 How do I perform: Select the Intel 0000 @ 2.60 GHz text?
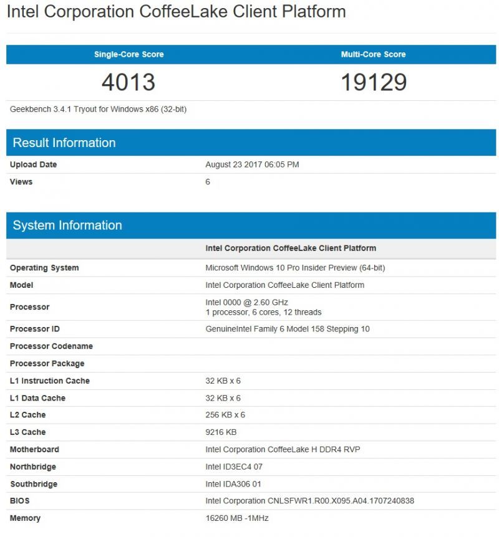pyautogui.click(x=246, y=302)
